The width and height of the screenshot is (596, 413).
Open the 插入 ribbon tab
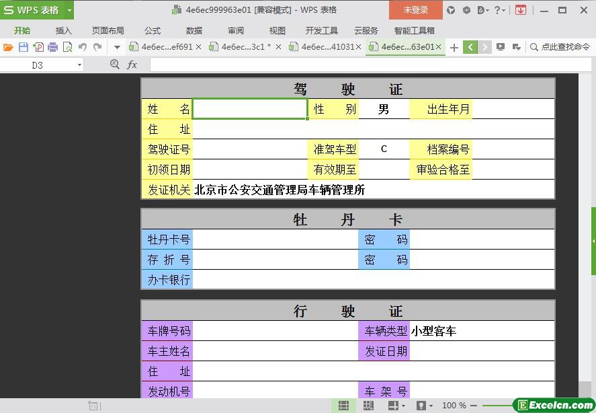[x=63, y=30]
